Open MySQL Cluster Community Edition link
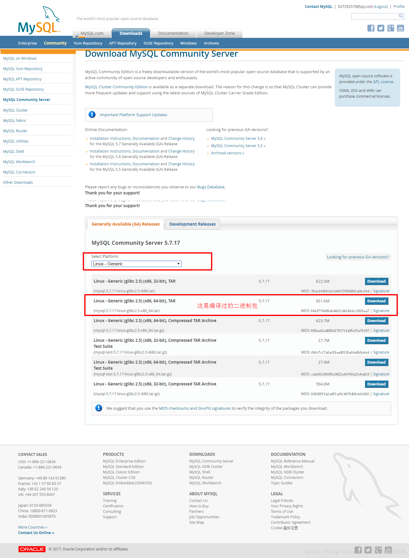The height and width of the screenshot is (558, 409). (x=116, y=87)
